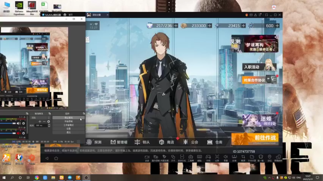Click the Android home button
Screen dimensions: 323x181
56,158
